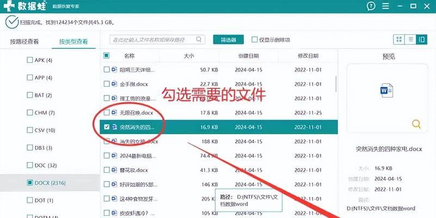Click the file icon of 皮皮虾 row
This screenshot has height=218, width=436.
[114, 213]
